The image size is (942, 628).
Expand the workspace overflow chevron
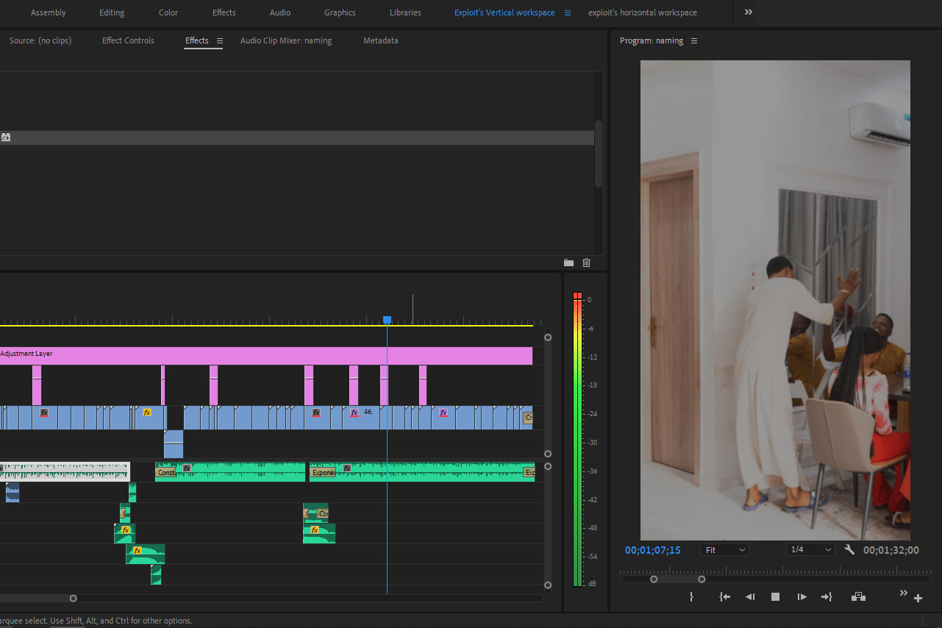coord(749,13)
